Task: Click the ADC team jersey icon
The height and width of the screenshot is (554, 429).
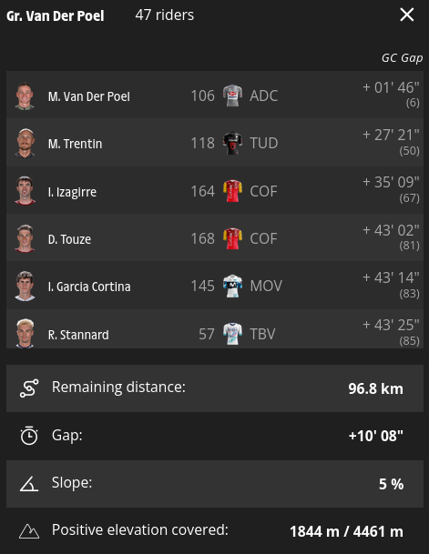Action: [x=232, y=96]
